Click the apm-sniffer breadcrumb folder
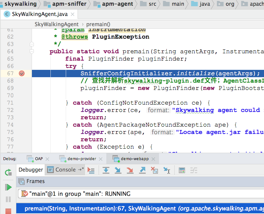 pyautogui.click(x=65, y=4)
